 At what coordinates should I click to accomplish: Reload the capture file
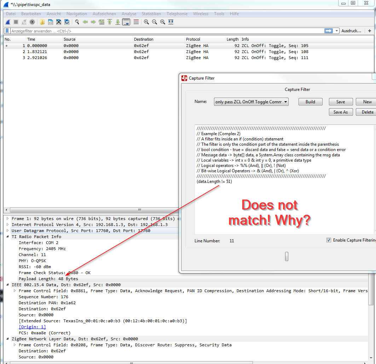click(66, 22)
